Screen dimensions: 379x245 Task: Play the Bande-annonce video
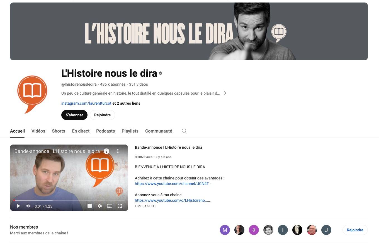point(18,206)
